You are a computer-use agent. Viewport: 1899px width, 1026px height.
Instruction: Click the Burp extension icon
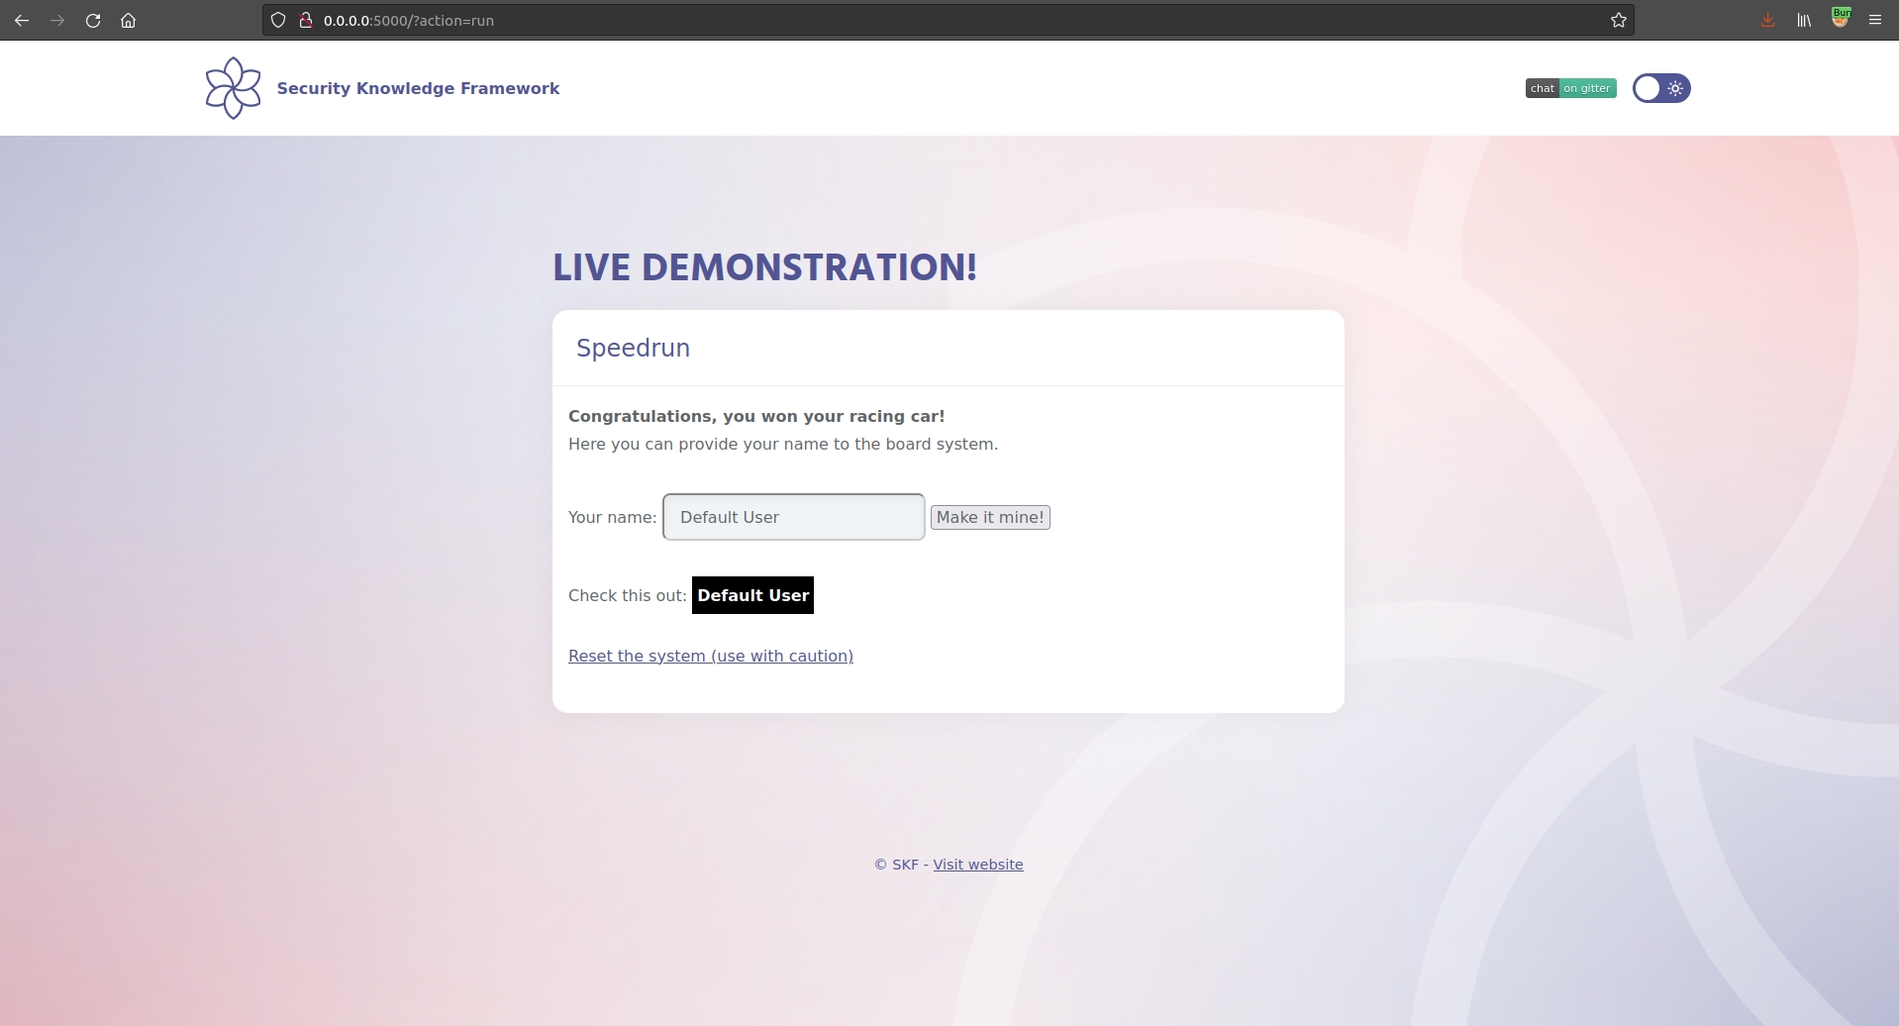pyautogui.click(x=1840, y=19)
